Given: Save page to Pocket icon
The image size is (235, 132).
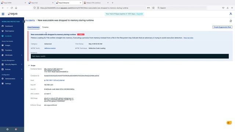Looking at the screenshot, I should 223,8.
